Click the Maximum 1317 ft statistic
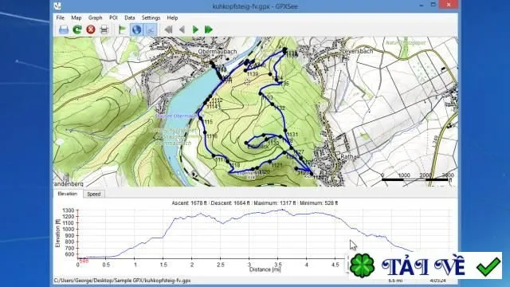Screen dimensions: 510x287 click(x=274, y=202)
